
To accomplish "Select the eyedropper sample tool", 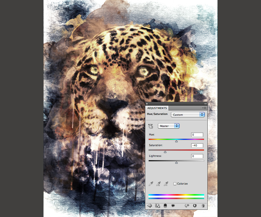I will point(151,183).
